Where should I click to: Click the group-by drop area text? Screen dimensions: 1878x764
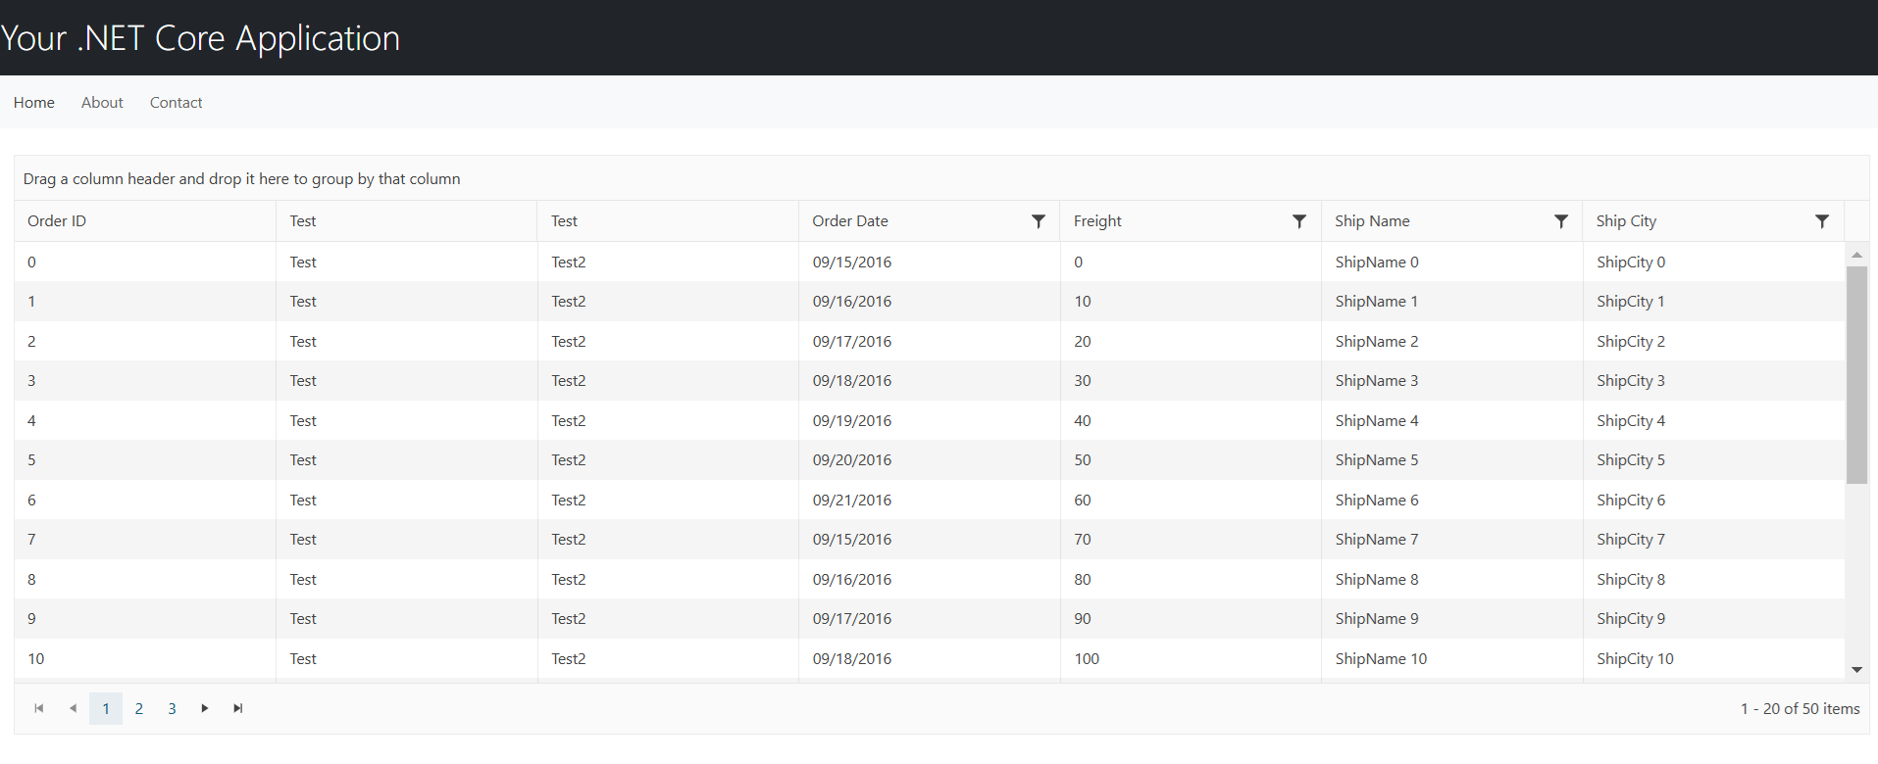click(x=242, y=178)
